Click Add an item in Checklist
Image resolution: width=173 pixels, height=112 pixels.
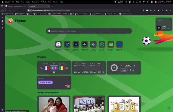[x=45, y=82]
